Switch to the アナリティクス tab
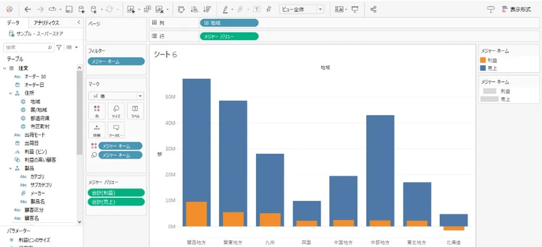 pyautogui.click(x=46, y=23)
